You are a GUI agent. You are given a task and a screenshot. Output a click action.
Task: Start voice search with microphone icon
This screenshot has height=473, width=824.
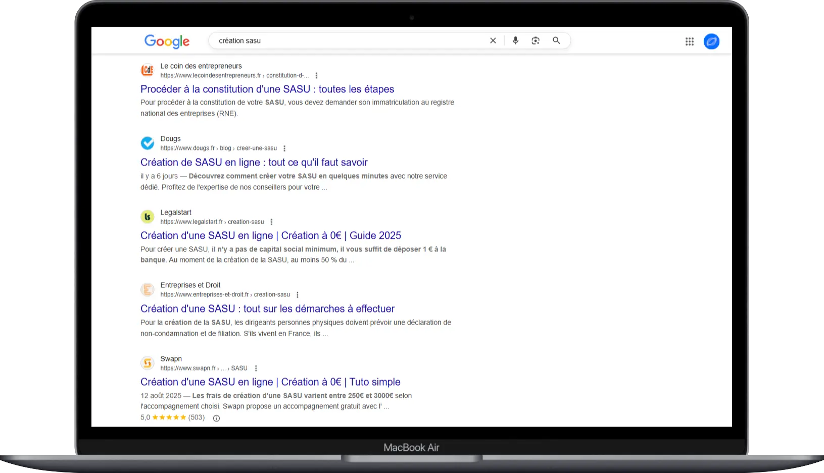point(515,41)
